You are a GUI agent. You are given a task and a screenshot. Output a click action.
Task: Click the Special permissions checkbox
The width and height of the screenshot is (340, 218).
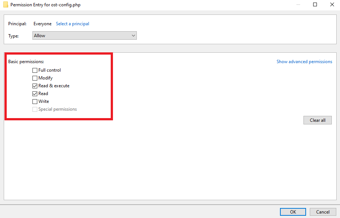coord(35,109)
